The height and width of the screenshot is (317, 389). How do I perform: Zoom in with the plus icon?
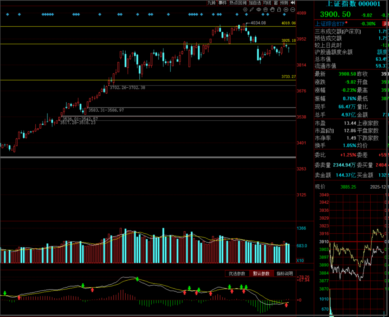(x=286, y=9)
